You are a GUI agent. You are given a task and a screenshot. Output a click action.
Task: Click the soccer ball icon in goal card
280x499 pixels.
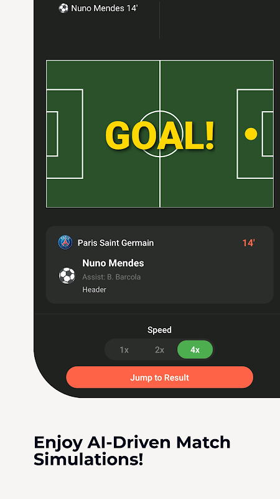click(67, 276)
